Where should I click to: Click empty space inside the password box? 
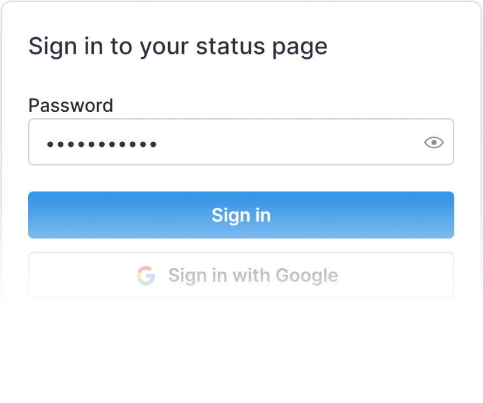pyautogui.click(x=287, y=142)
